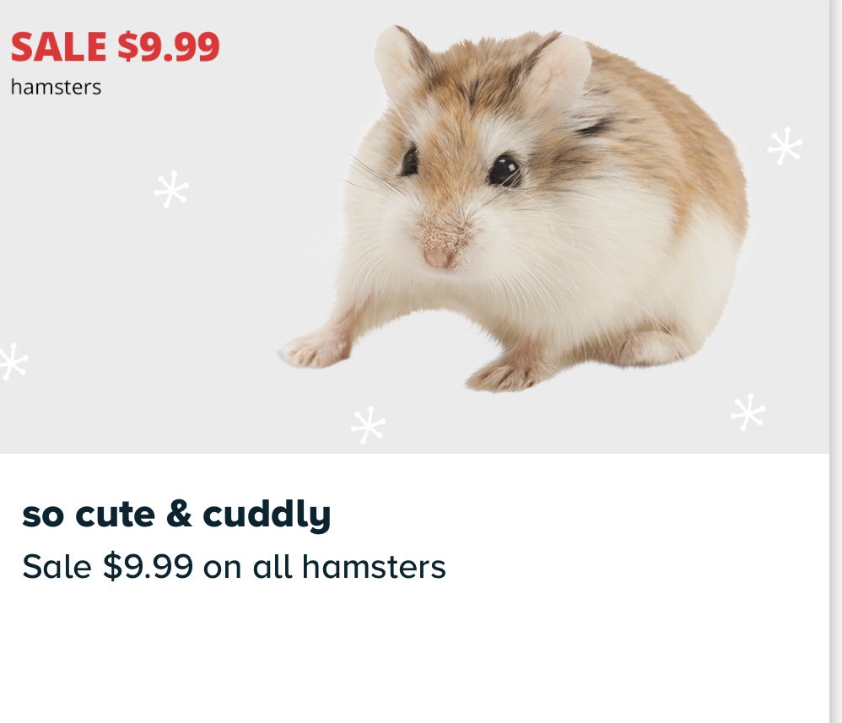The image size is (842, 723).
Task: Click the hamster's outstretched front paw
Action: coord(316,350)
